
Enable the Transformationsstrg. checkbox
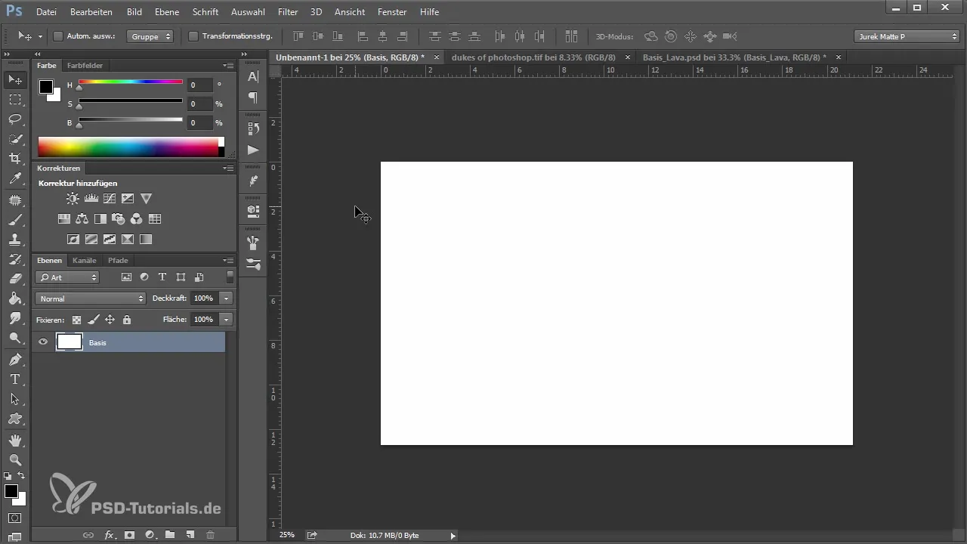pyautogui.click(x=193, y=36)
